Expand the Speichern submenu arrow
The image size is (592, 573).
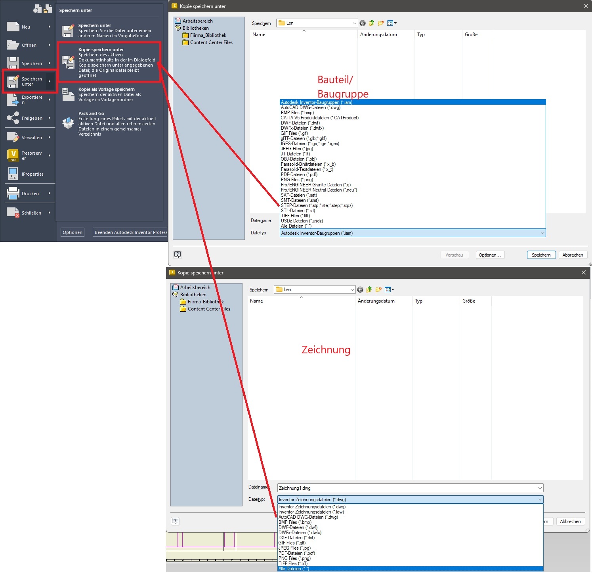click(50, 63)
